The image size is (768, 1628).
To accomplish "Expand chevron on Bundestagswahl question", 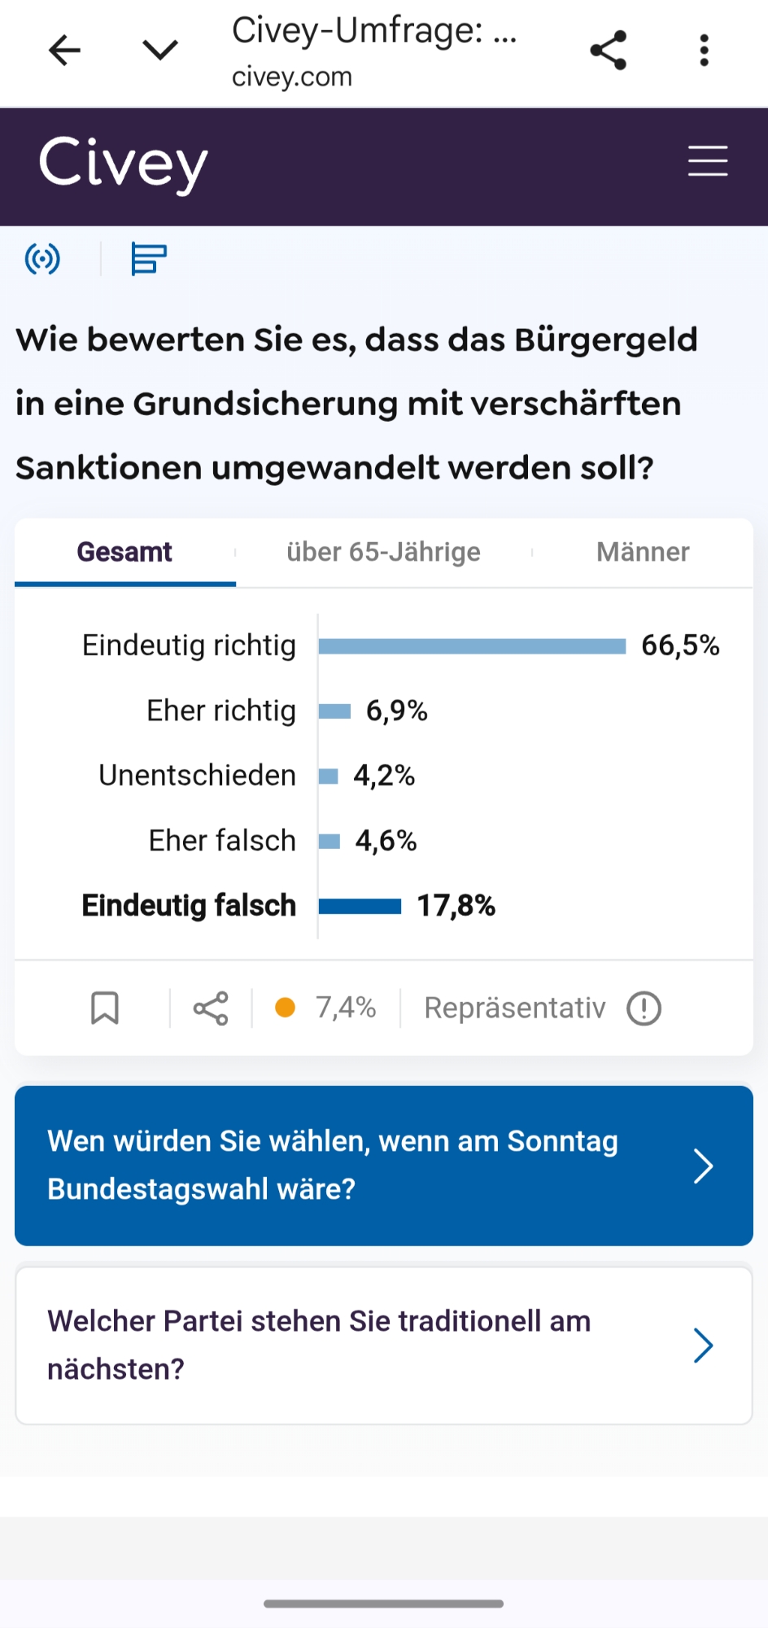I will pyautogui.click(x=703, y=1166).
